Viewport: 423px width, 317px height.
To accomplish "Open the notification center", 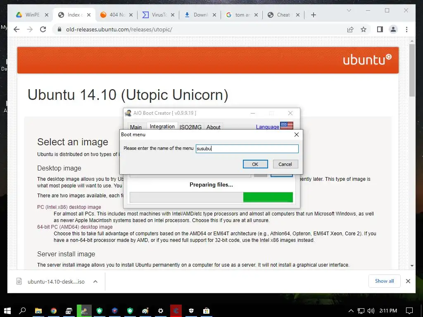I will (409, 311).
